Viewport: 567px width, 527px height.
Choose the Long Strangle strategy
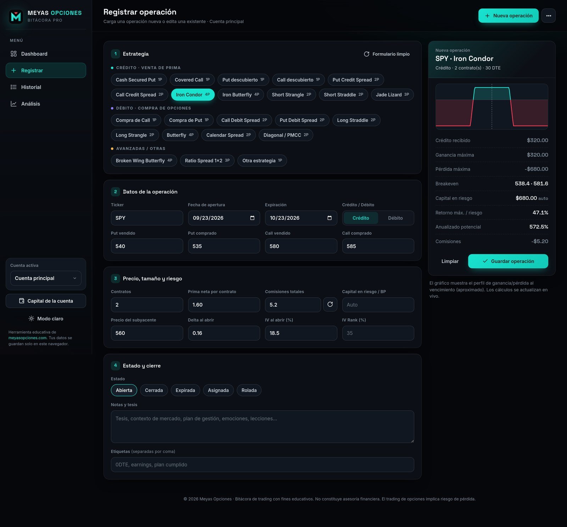135,135
